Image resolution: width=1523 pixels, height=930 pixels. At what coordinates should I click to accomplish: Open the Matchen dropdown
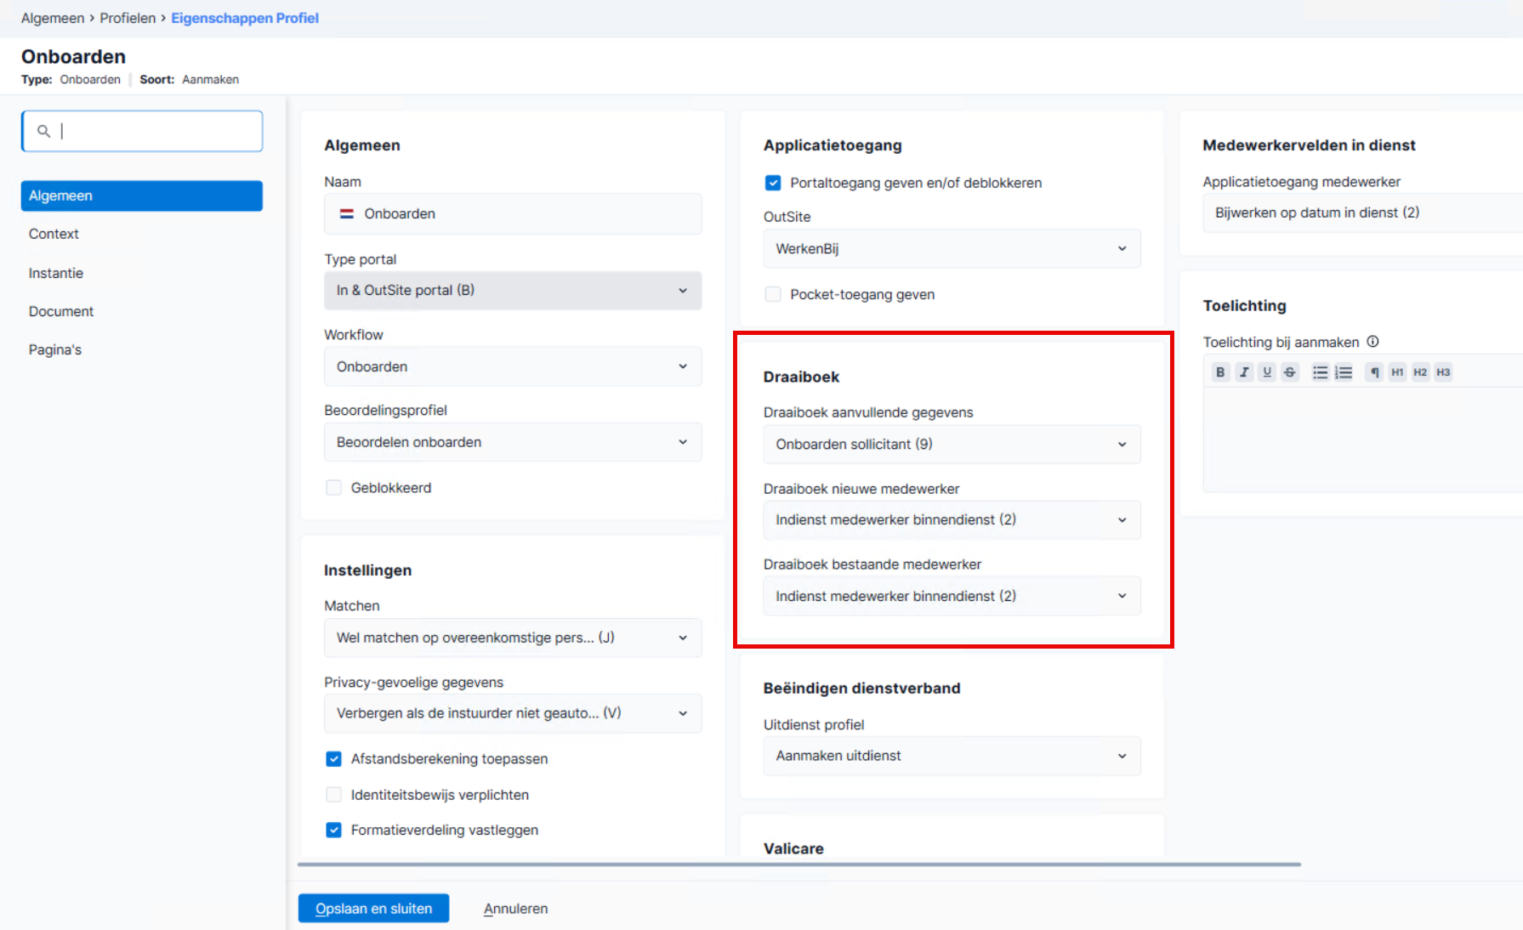pyautogui.click(x=513, y=638)
